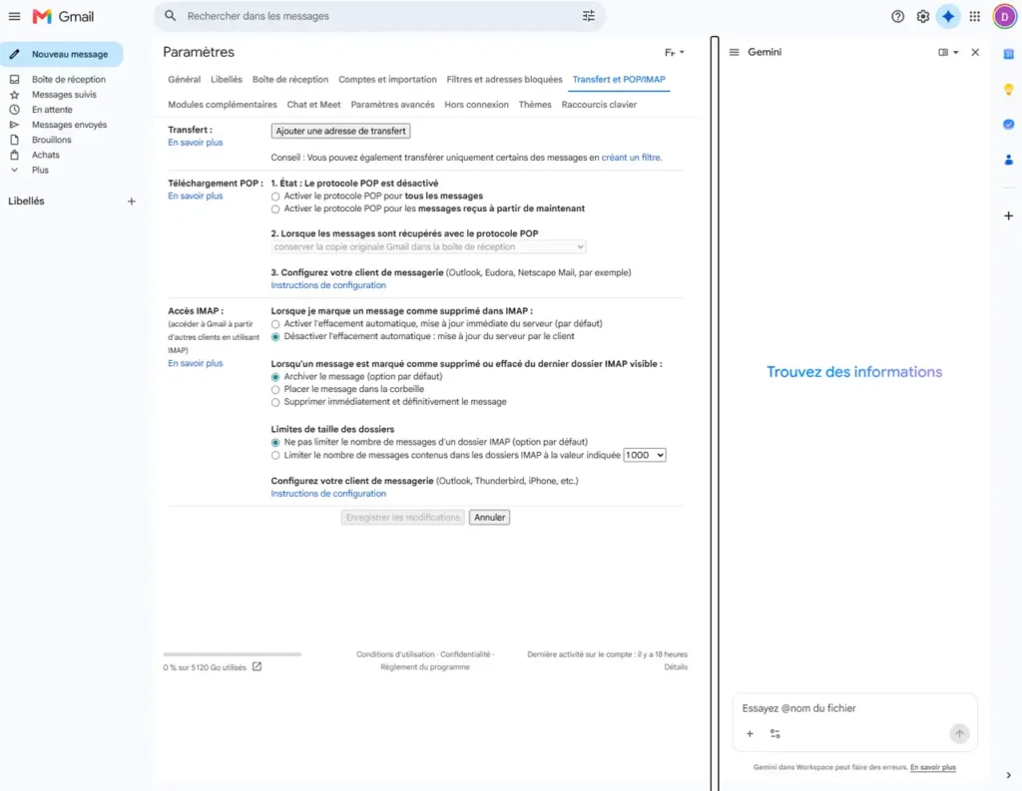The height and width of the screenshot is (791, 1022).
Task: Close the Gemini panel
Action: [975, 52]
